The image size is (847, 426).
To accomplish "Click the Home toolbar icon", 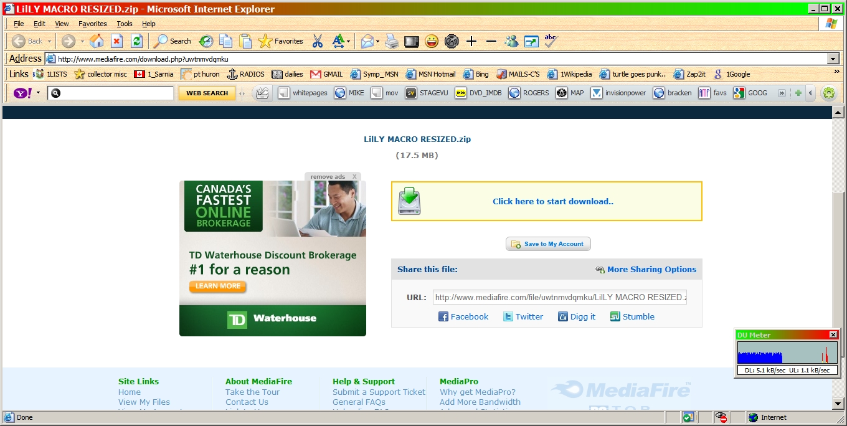I will point(97,41).
